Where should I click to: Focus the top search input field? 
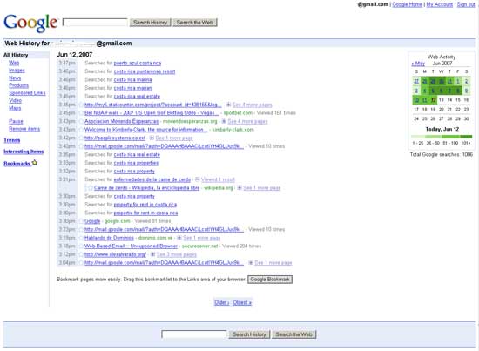(95, 23)
